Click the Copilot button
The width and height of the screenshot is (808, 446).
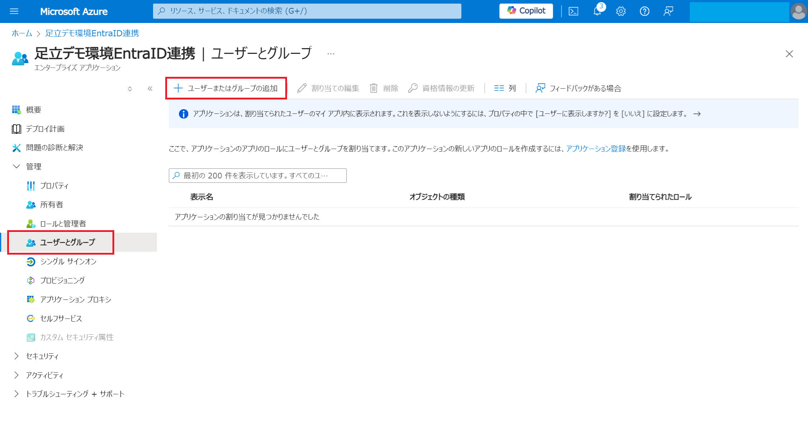[x=526, y=11]
